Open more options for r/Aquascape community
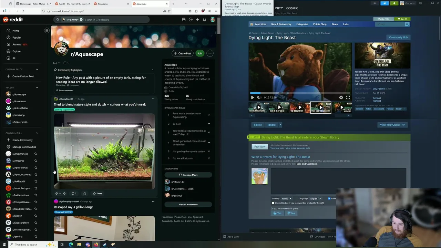 [x=210, y=53]
